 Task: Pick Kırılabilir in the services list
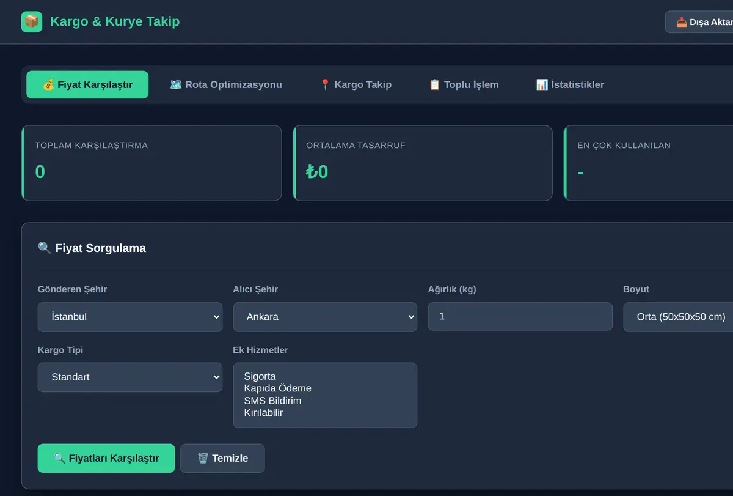click(x=325, y=413)
